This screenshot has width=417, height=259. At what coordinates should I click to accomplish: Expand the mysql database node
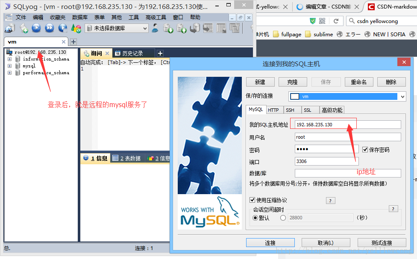point(9,66)
